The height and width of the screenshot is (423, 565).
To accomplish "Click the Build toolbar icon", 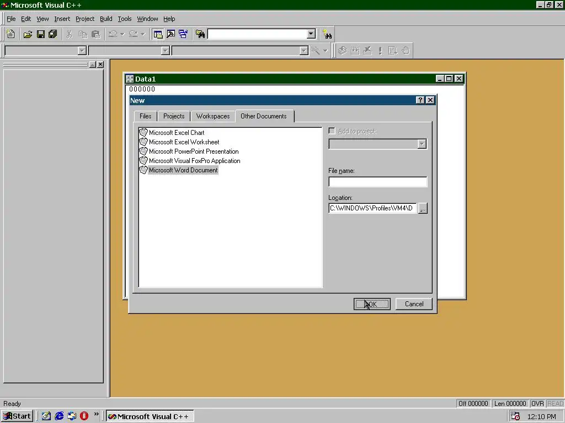I will 355,51.
